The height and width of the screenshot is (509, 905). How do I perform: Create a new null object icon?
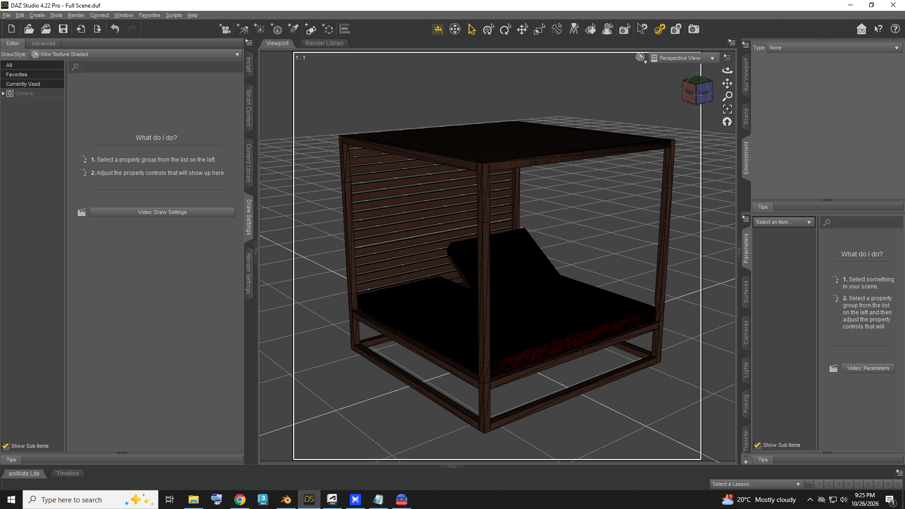pyautogui.click(x=328, y=29)
